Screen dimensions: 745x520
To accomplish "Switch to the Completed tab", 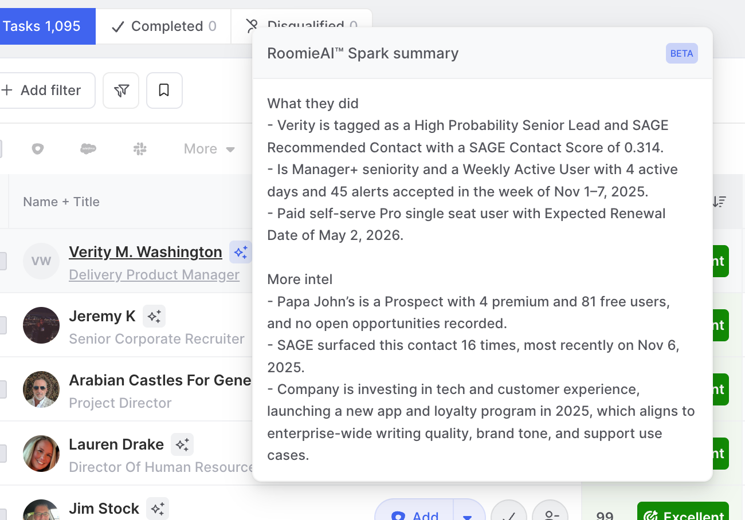I will click(x=164, y=26).
